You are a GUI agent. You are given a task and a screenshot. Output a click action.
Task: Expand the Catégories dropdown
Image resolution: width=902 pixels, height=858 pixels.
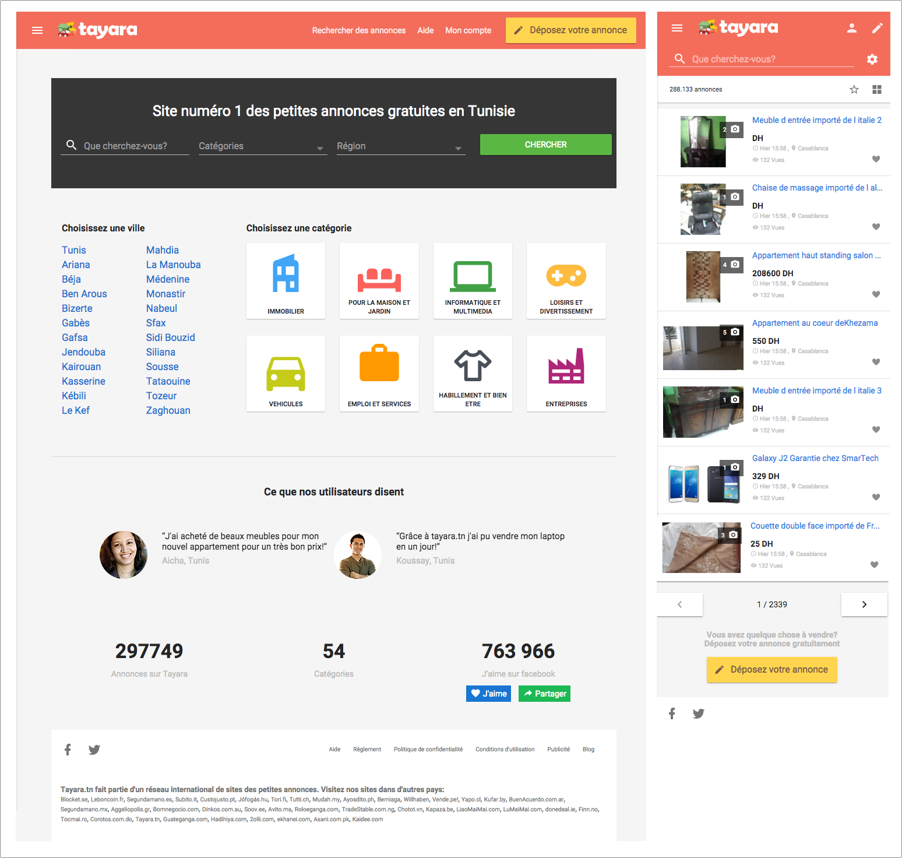coord(261,146)
